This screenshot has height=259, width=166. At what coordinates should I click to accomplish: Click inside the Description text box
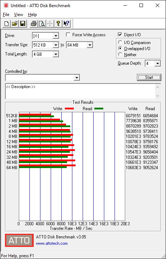pos(81,91)
